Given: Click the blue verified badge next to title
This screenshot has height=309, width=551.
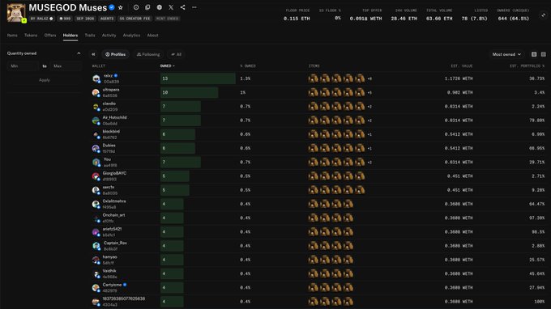Looking at the screenshot, I should point(112,7).
